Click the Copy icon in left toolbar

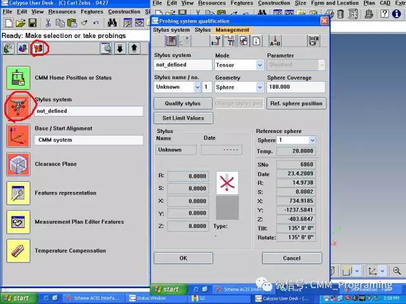60,23
